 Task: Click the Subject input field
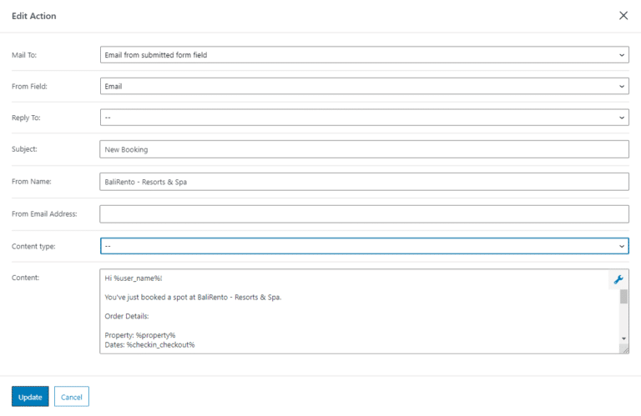pos(364,149)
